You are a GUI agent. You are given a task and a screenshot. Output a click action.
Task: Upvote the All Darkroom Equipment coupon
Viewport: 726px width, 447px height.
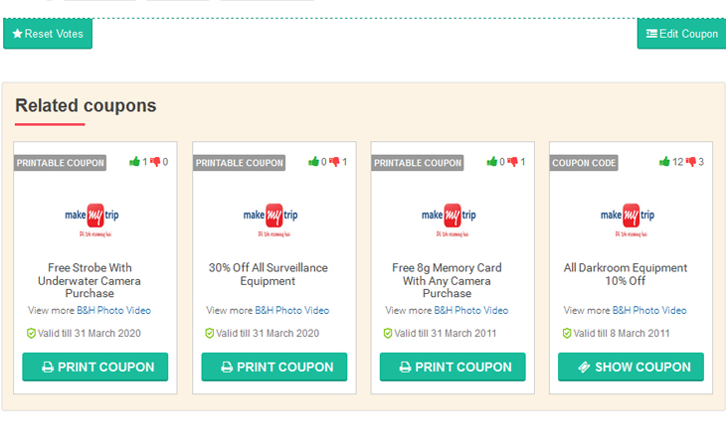coord(664,162)
